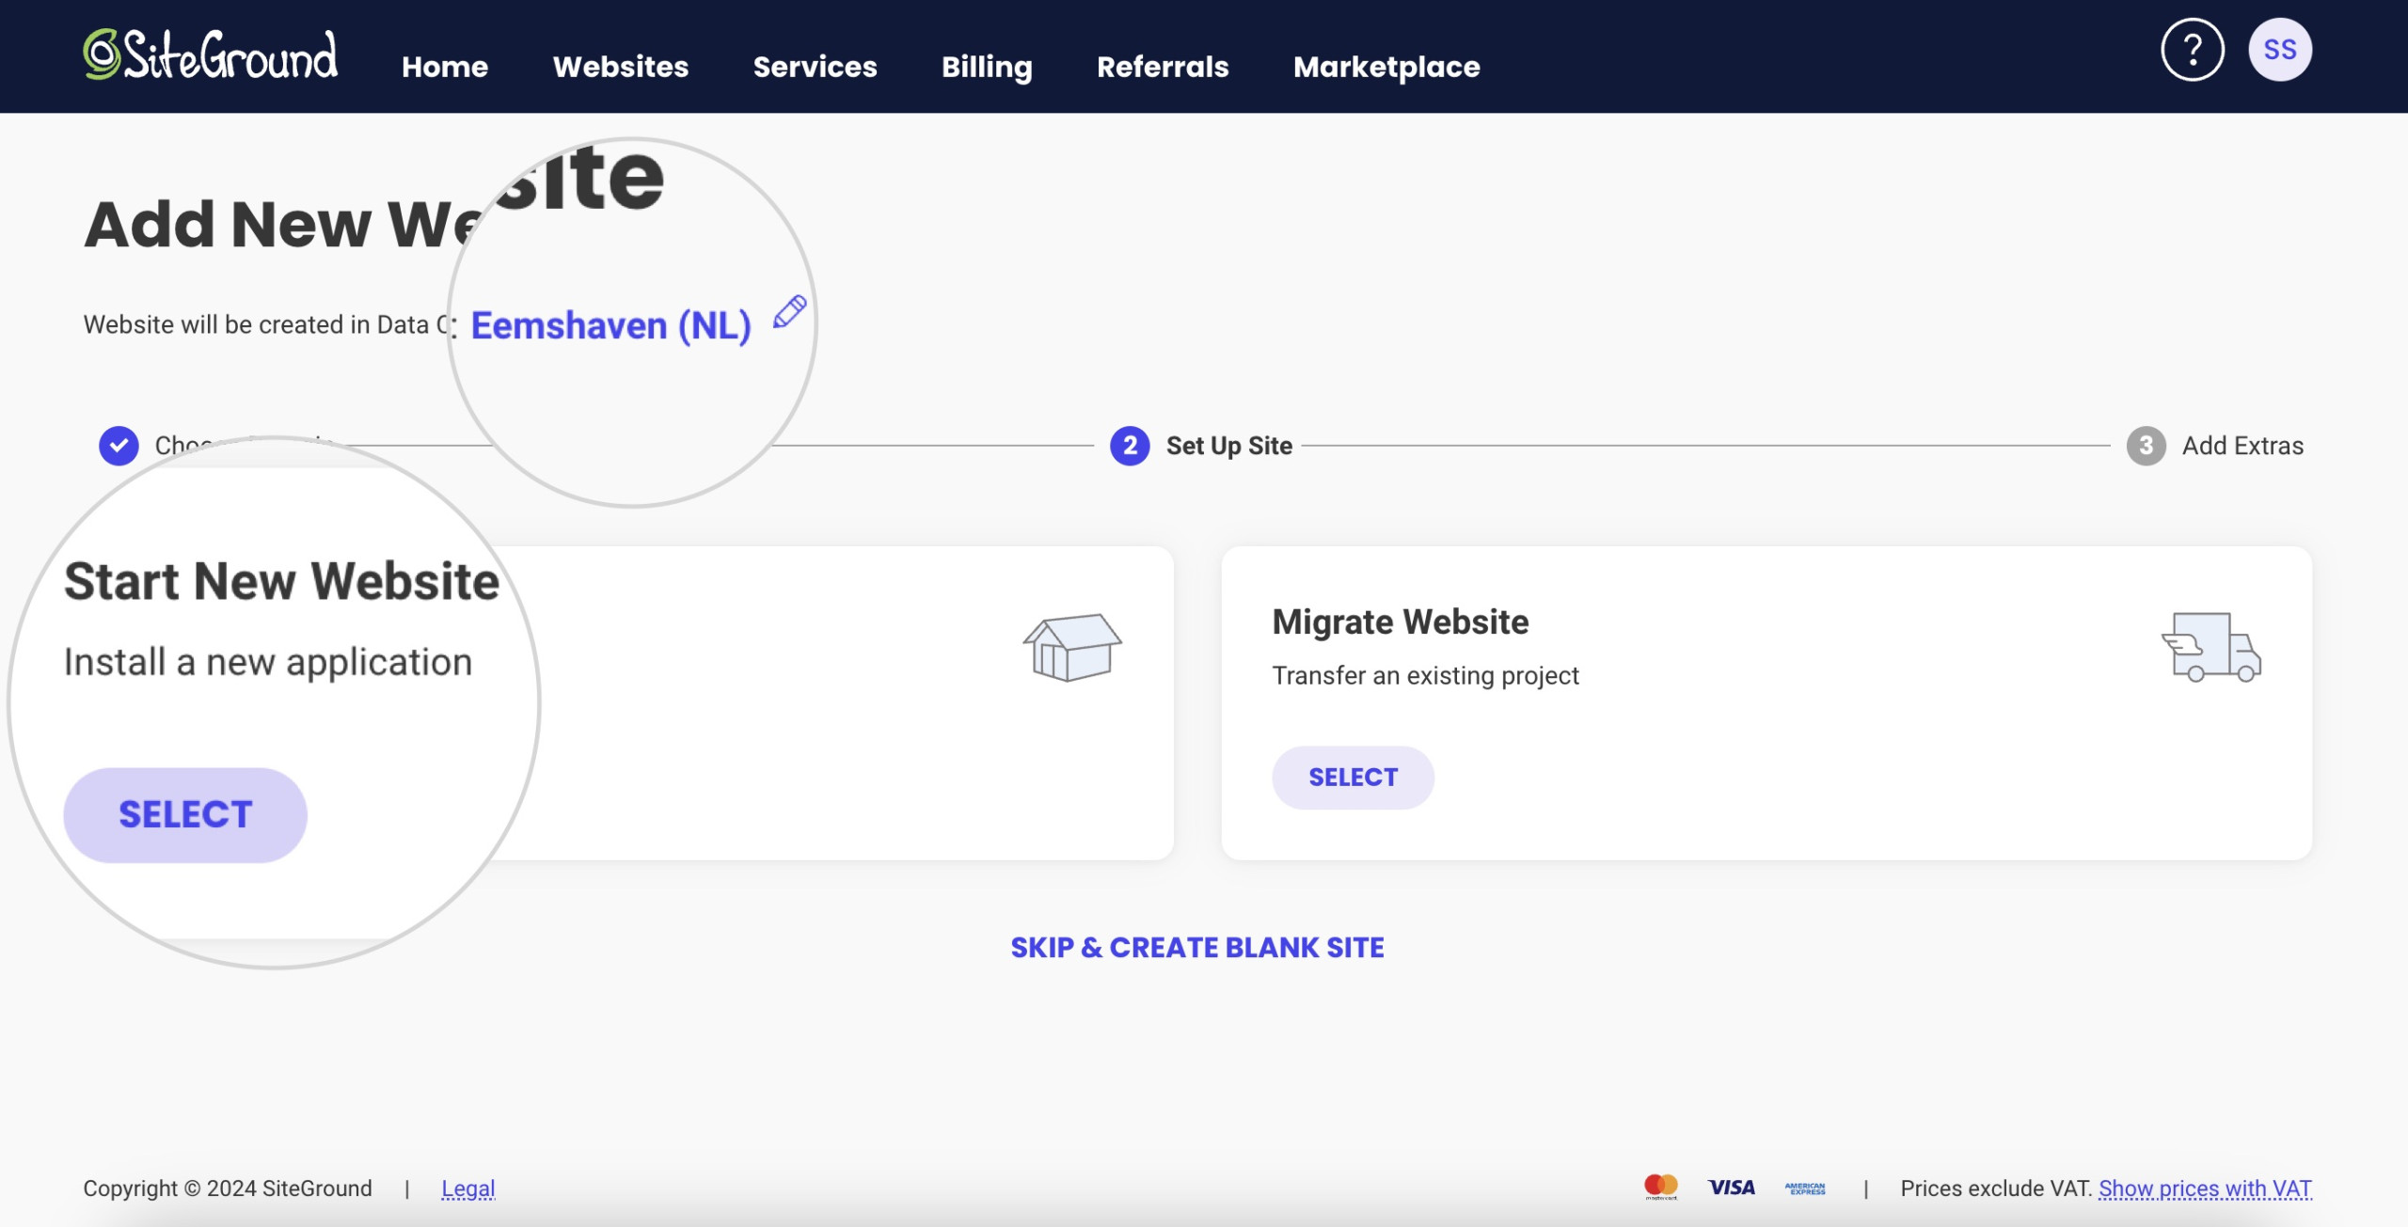Click the 'Transfer an existing project' text
The width and height of the screenshot is (2408, 1227).
1425,675
